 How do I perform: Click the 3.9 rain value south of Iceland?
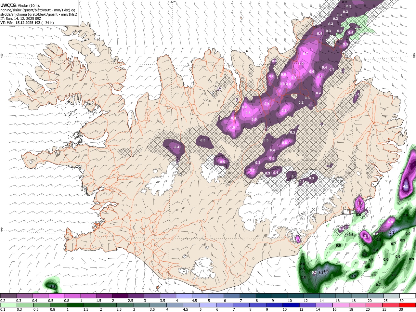click(354, 276)
